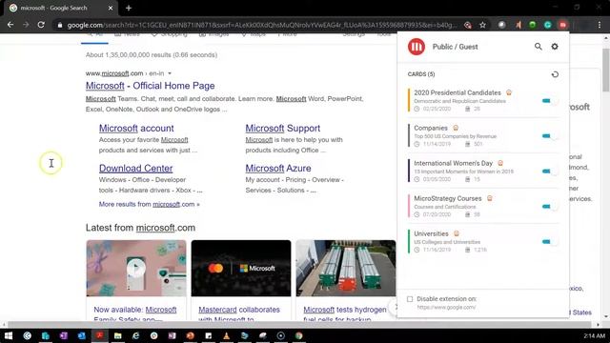Click the certified badge next to Universities
This screenshot has height=343, width=610.
click(x=457, y=233)
